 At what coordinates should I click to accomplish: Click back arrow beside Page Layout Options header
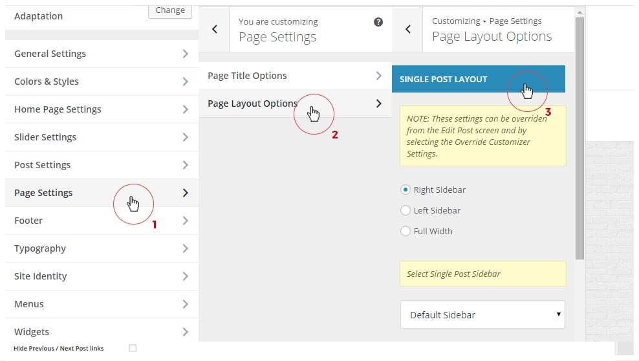pos(408,29)
